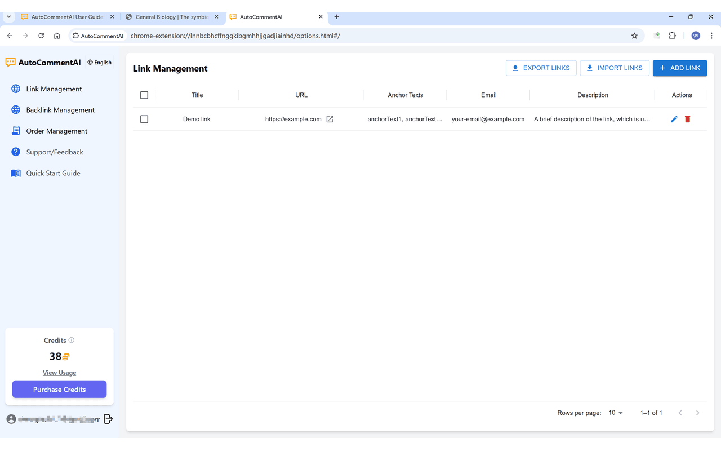Click the Email column header

click(489, 95)
